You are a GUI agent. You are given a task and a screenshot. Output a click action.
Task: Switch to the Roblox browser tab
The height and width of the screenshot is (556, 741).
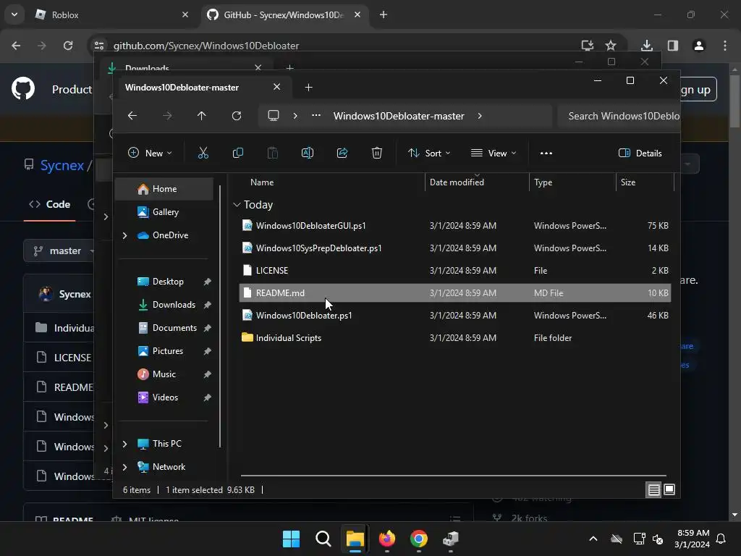(x=111, y=14)
